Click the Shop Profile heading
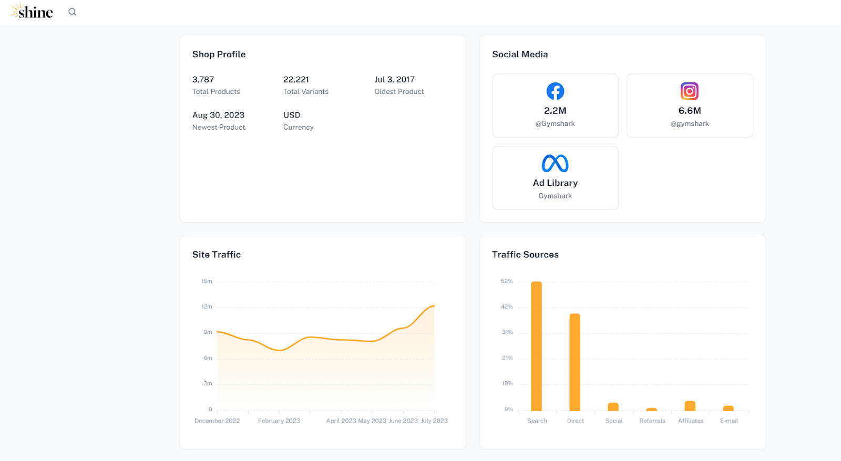Image resolution: width=841 pixels, height=461 pixels. 219,55
